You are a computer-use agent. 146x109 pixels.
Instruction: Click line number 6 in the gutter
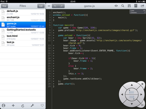pyautogui.click(x=50, y=25)
